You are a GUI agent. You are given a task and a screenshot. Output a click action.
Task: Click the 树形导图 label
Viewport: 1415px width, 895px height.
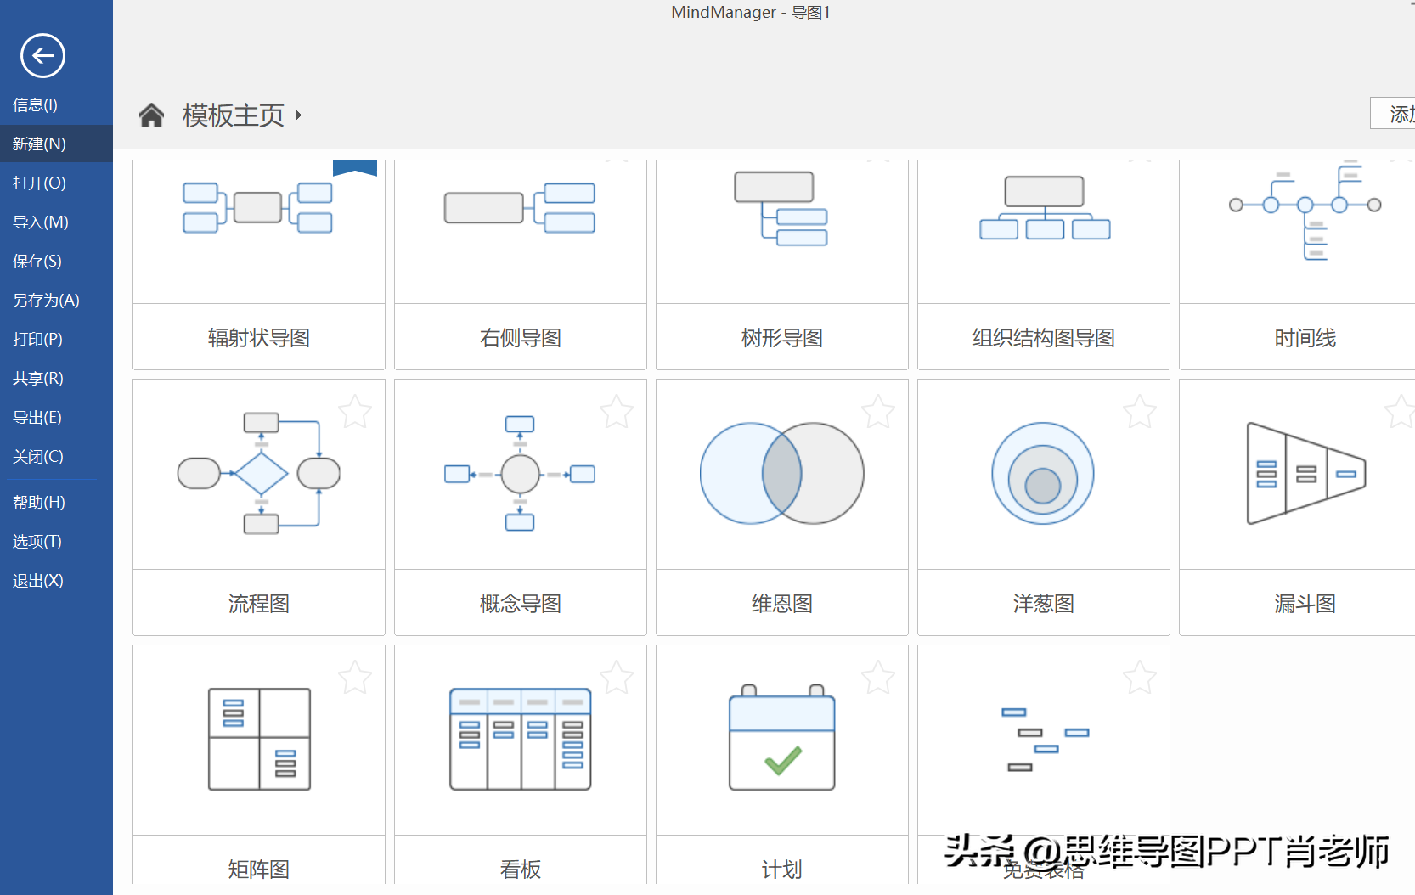tap(782, 338)
